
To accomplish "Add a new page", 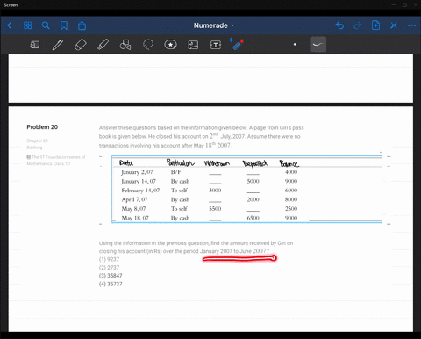I will point(375,25).
